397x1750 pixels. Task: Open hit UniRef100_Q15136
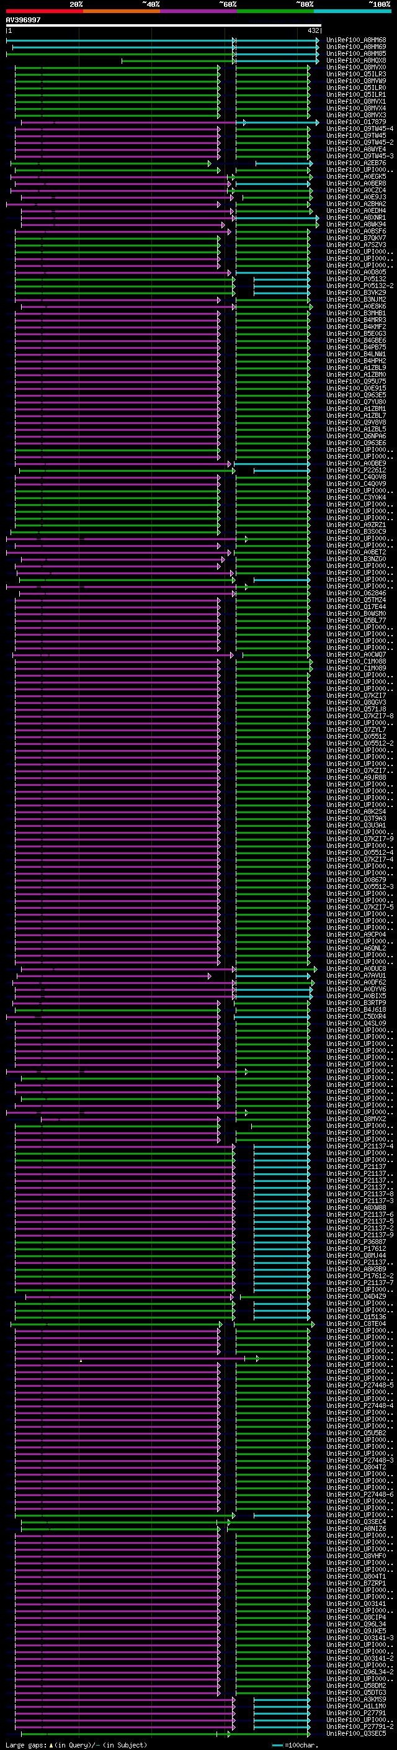coord(356,1317)
